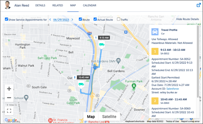Screen dimensions: 203x124
Task: Uncheck the Actual Route checkbox
Action: coord(95,19)
